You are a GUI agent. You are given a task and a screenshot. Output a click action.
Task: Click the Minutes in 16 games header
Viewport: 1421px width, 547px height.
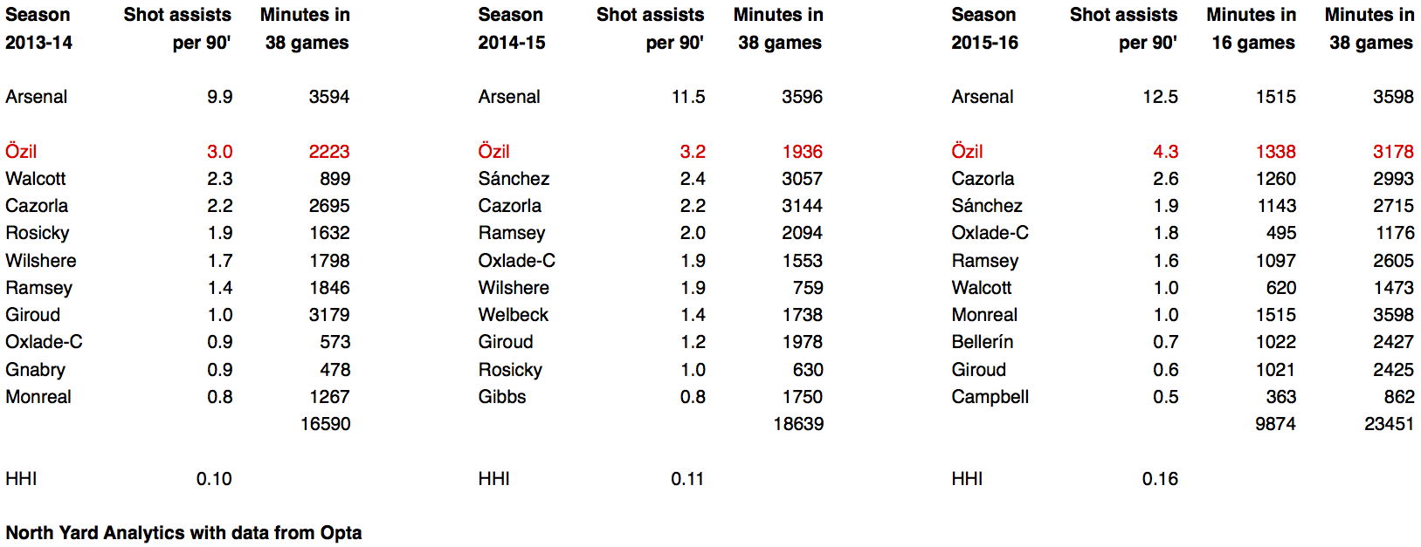pos(1252,29)
